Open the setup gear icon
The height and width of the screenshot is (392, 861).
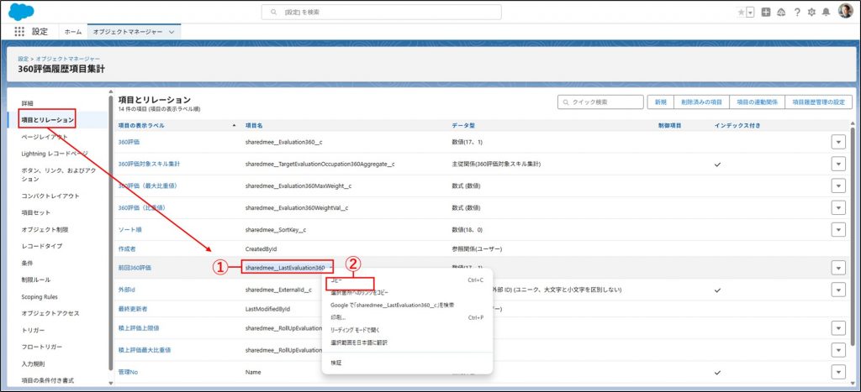coord(811,12)
